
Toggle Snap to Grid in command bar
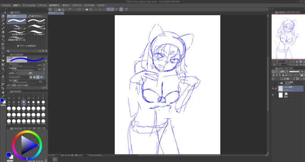click(x=116, y=9)
